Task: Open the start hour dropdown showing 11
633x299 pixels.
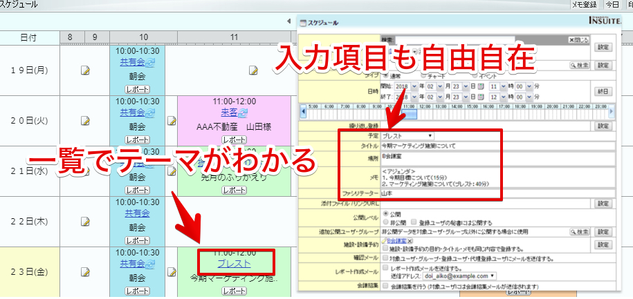Action: point(498,86)
